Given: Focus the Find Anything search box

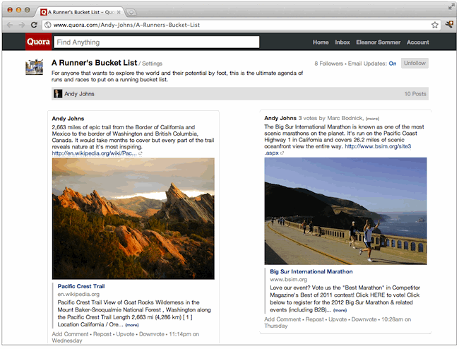Looking at the screenshot, I should click(x=157, y=42).
